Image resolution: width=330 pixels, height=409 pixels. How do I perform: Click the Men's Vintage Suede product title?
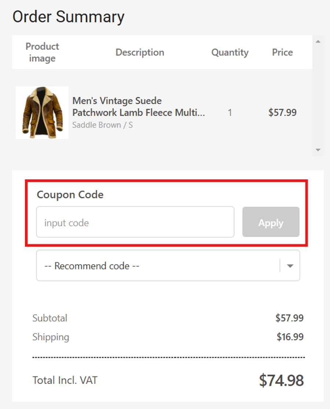click(x=138, y=107)
